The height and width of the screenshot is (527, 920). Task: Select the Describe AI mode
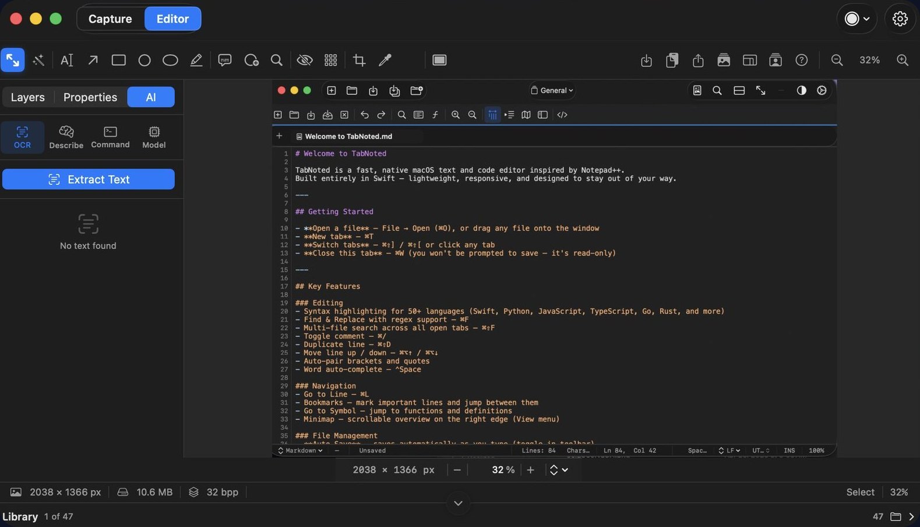point(66,137)
